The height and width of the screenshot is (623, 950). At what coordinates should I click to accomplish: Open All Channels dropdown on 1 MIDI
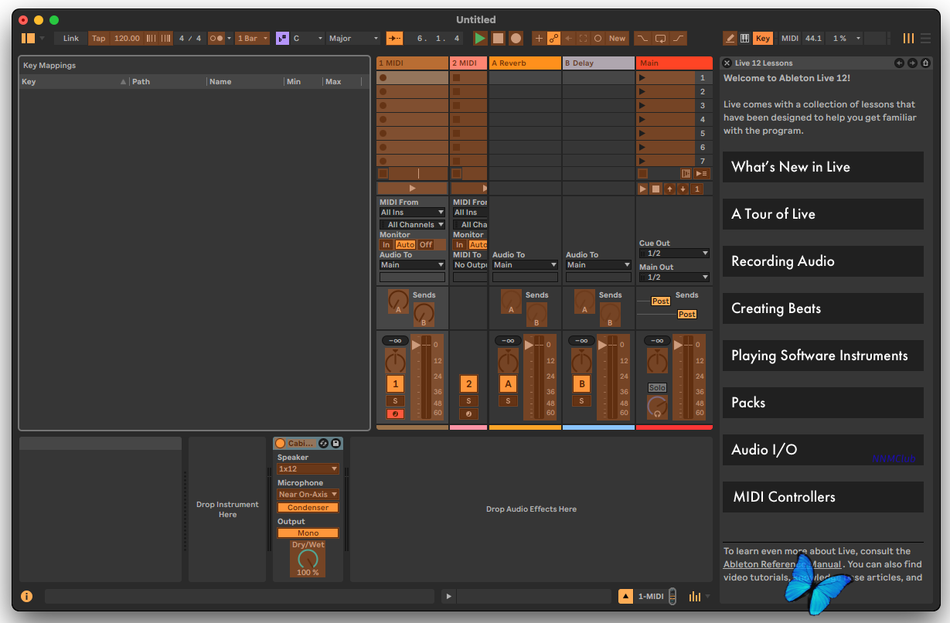click(412, 225)
